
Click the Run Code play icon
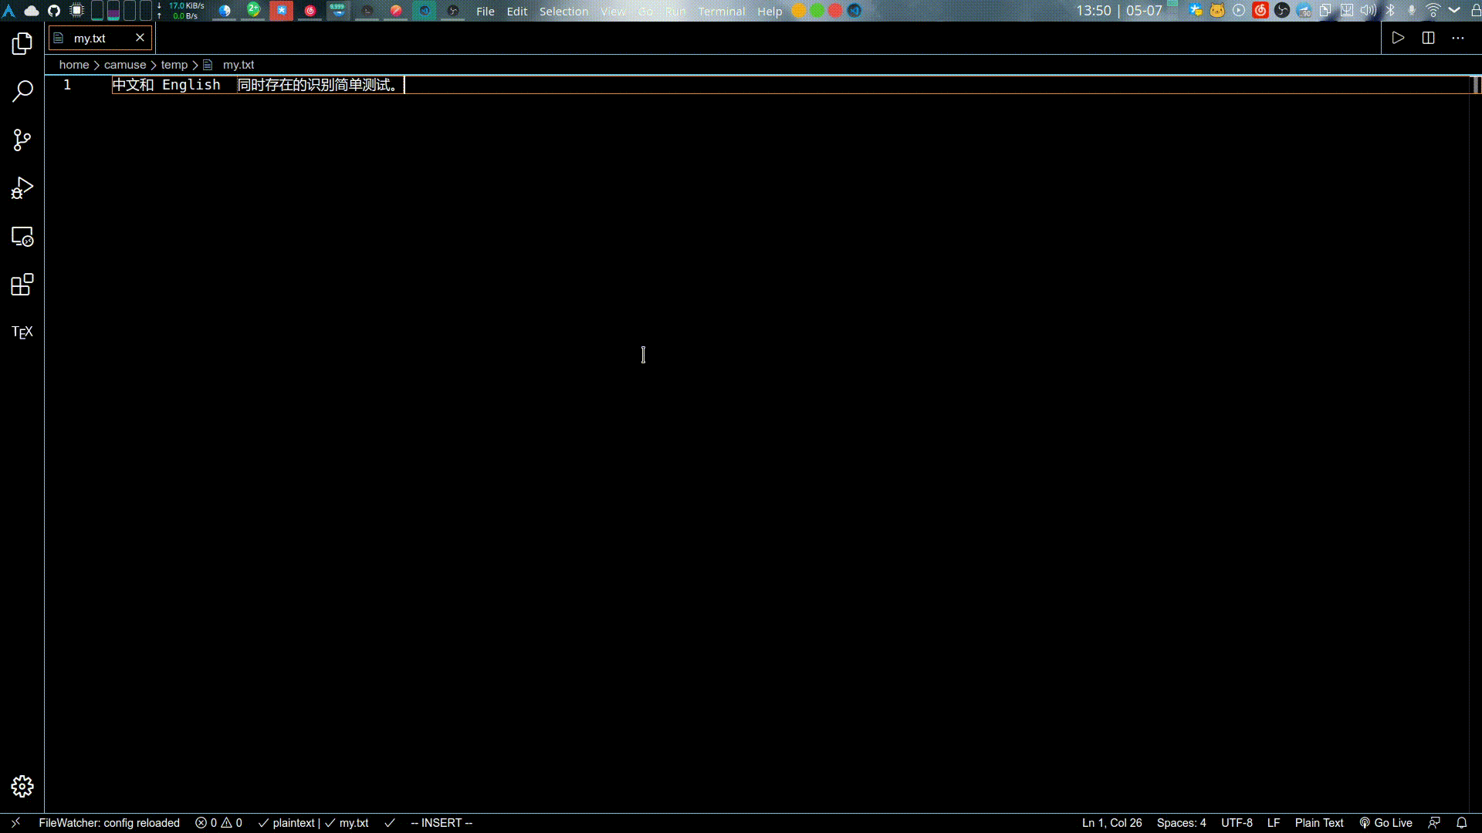pyautogui.click(x=1398, y=38)
